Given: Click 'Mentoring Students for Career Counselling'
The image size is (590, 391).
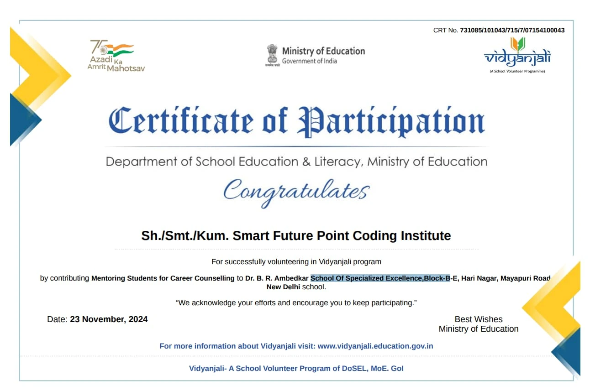Looking at the screenshot, I should tap(163, 278).
